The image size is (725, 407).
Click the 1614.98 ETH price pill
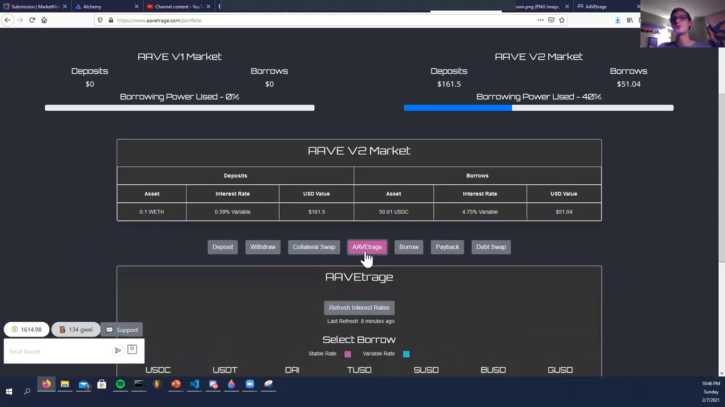pos(27,330)
